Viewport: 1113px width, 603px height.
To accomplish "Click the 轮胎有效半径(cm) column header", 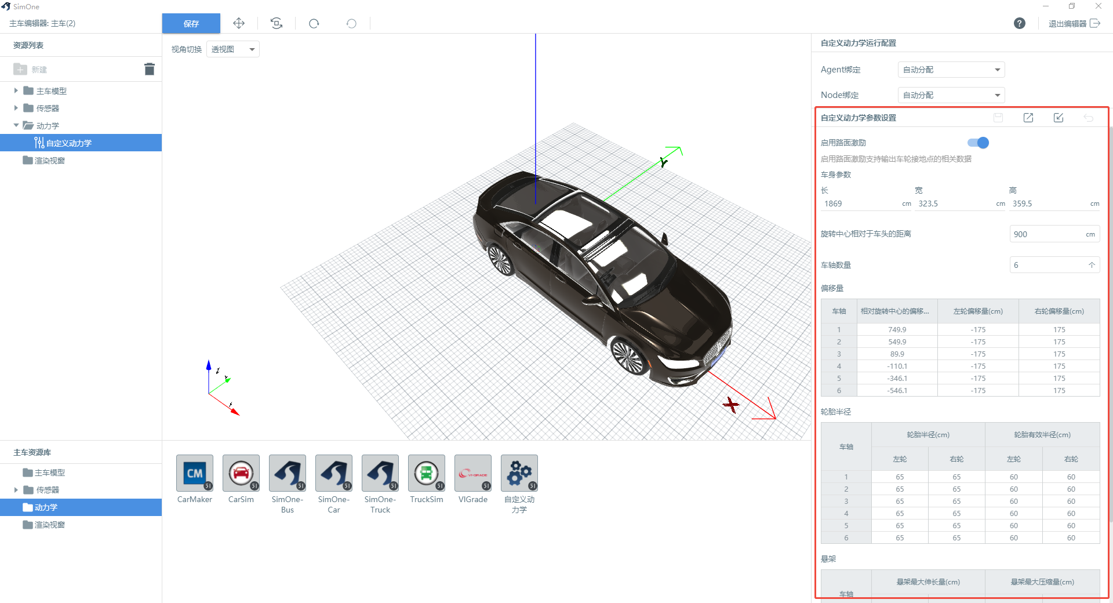I will point(1042,435).
